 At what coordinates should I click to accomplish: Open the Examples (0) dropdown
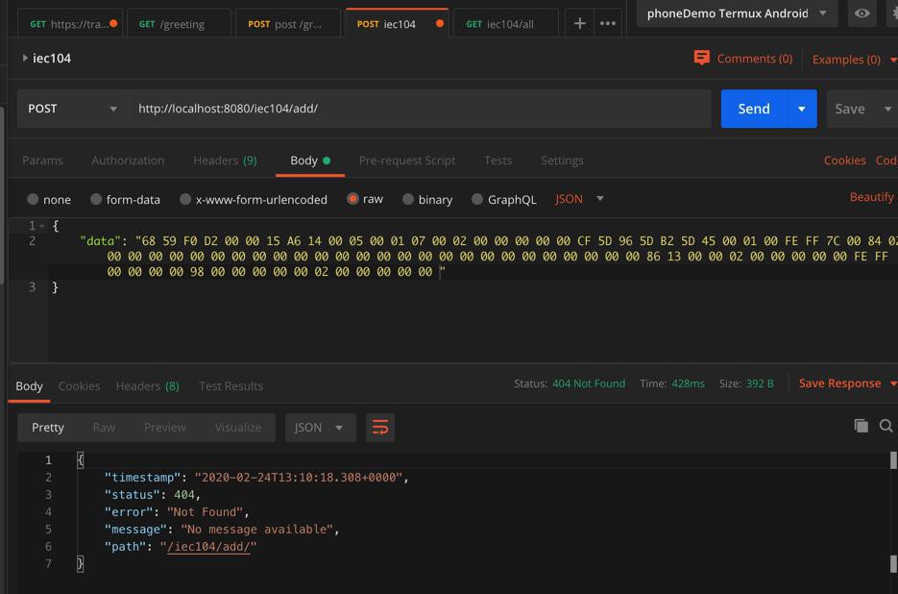click(853, 59)
